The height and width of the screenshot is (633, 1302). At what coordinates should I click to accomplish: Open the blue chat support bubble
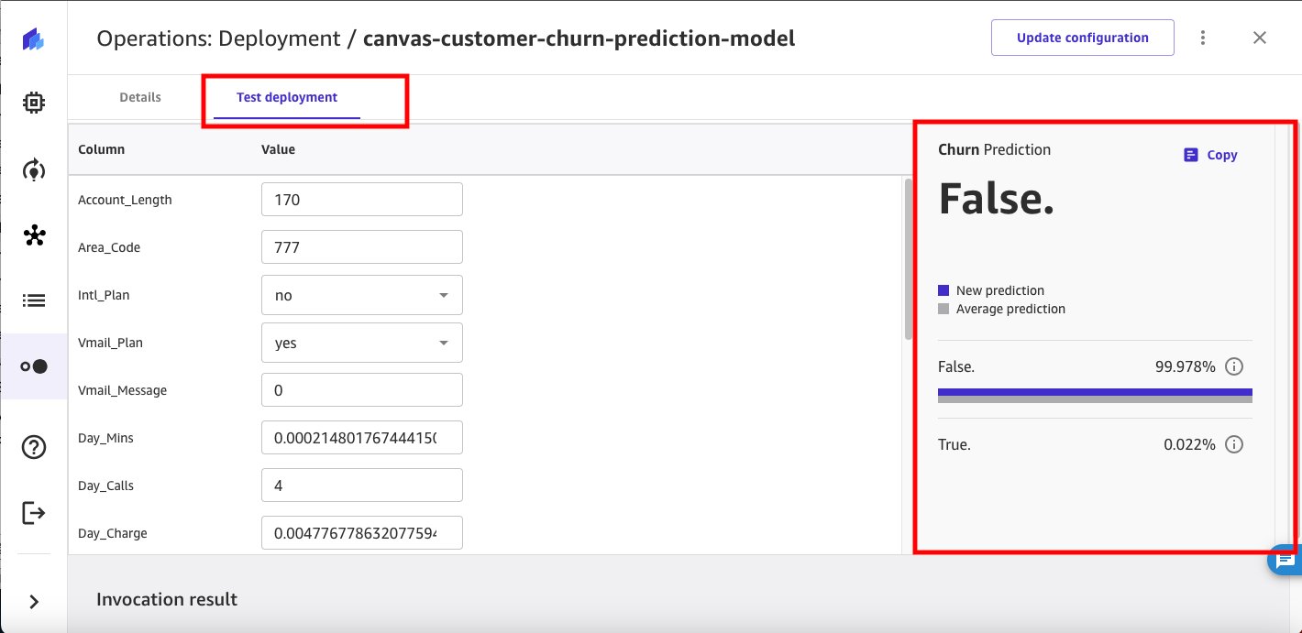point(1285,559)
